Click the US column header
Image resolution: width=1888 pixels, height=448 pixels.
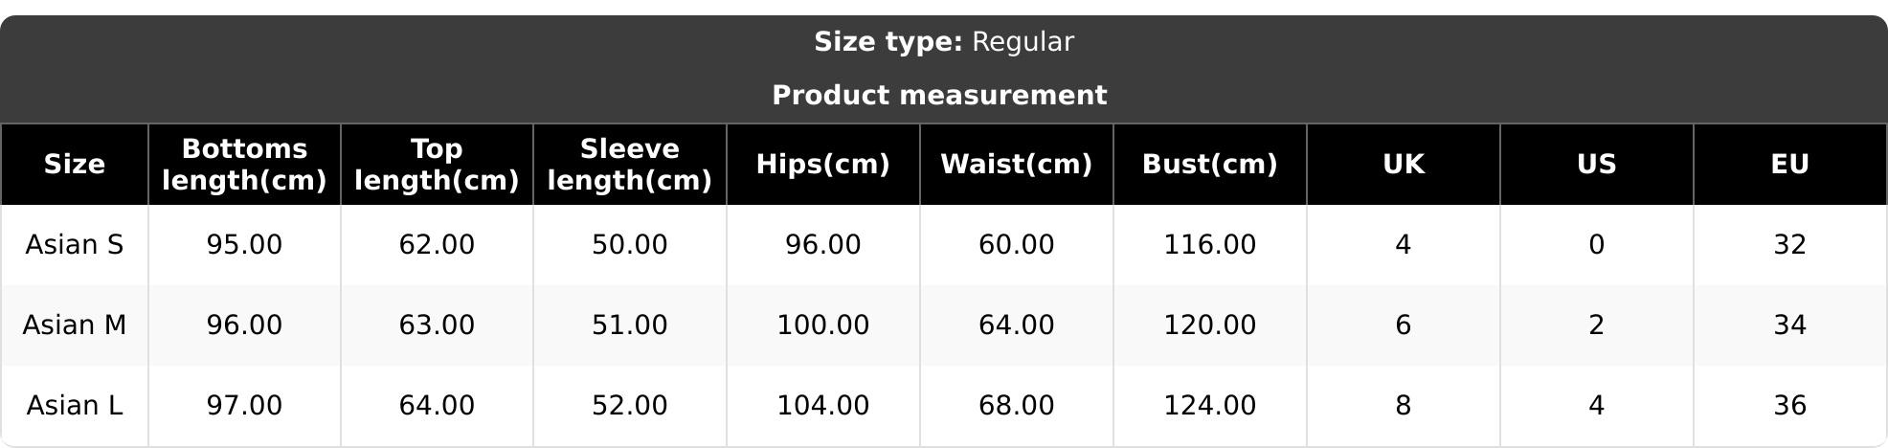[1596, 165]
